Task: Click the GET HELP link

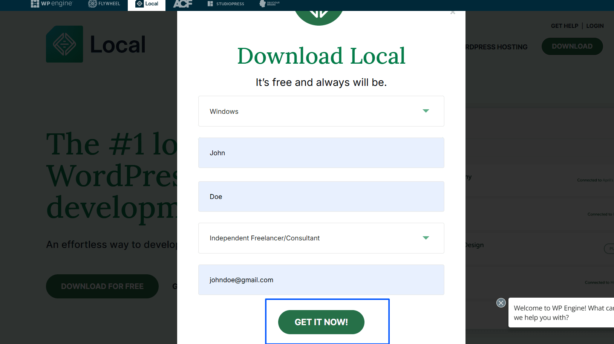Action: click(564, 26)
